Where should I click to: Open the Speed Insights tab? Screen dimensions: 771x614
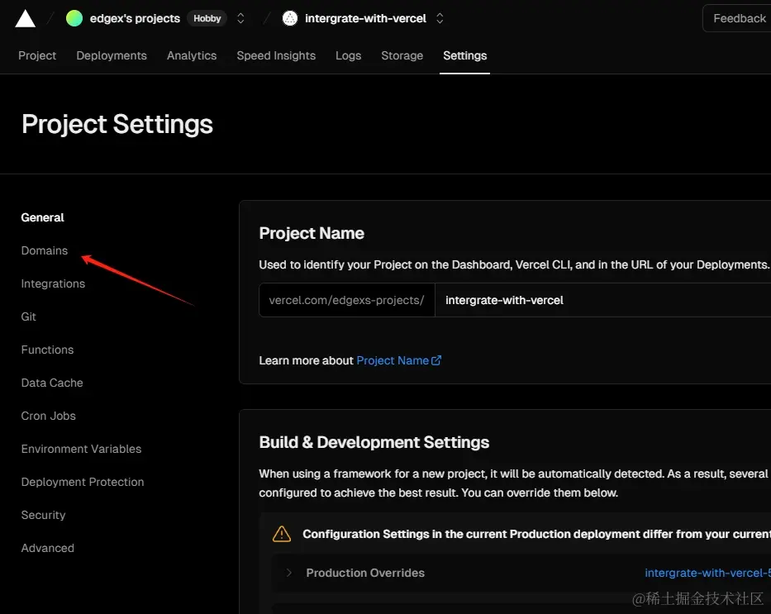(x=276, y=55)
